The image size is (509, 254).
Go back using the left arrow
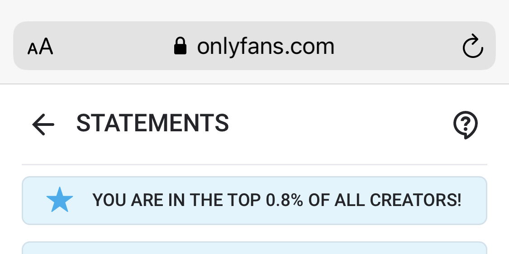point(43,124)
